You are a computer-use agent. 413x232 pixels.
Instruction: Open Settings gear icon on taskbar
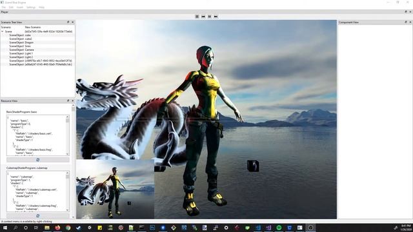tap(226, 227)
